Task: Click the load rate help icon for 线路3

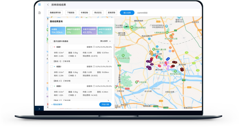Action: (x=94, y=86)
